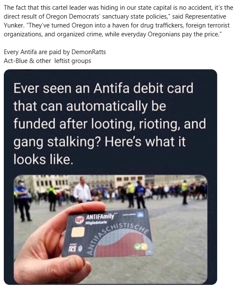245x287 pixels.
Task: Click the 'Act-Blue & other leftist groups' line
Action: point(48,61)
